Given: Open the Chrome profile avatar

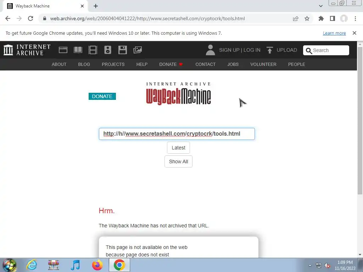Looking at the screenshot, I should click(x=344, y=18).
